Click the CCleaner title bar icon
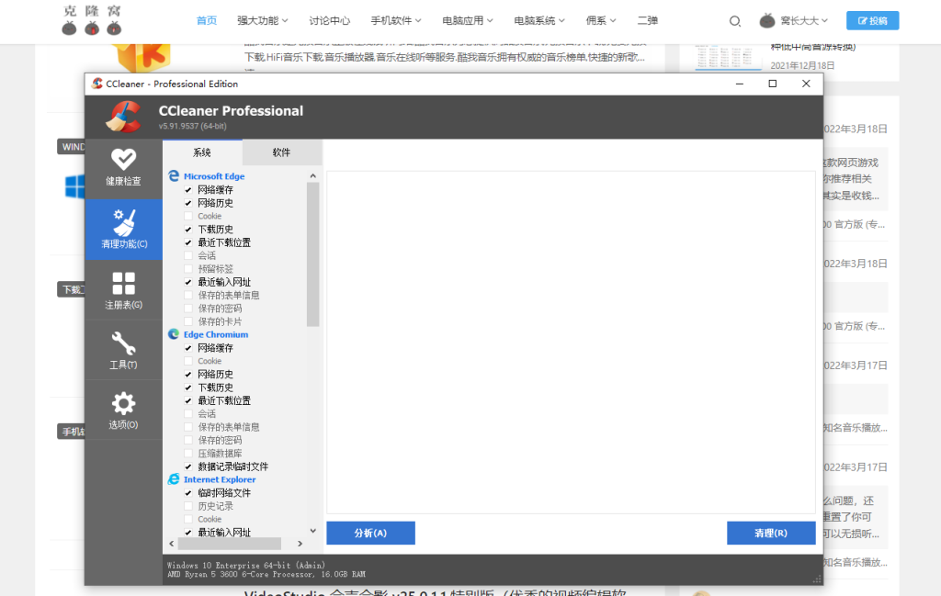 (x=96, y=84)
